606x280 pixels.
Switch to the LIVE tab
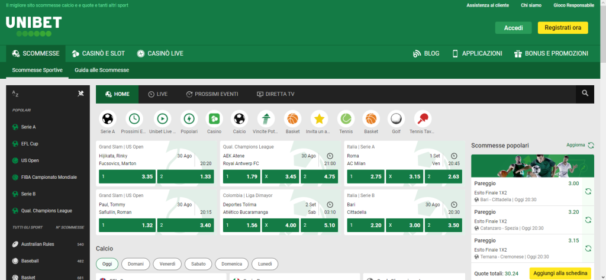(157, 94)
